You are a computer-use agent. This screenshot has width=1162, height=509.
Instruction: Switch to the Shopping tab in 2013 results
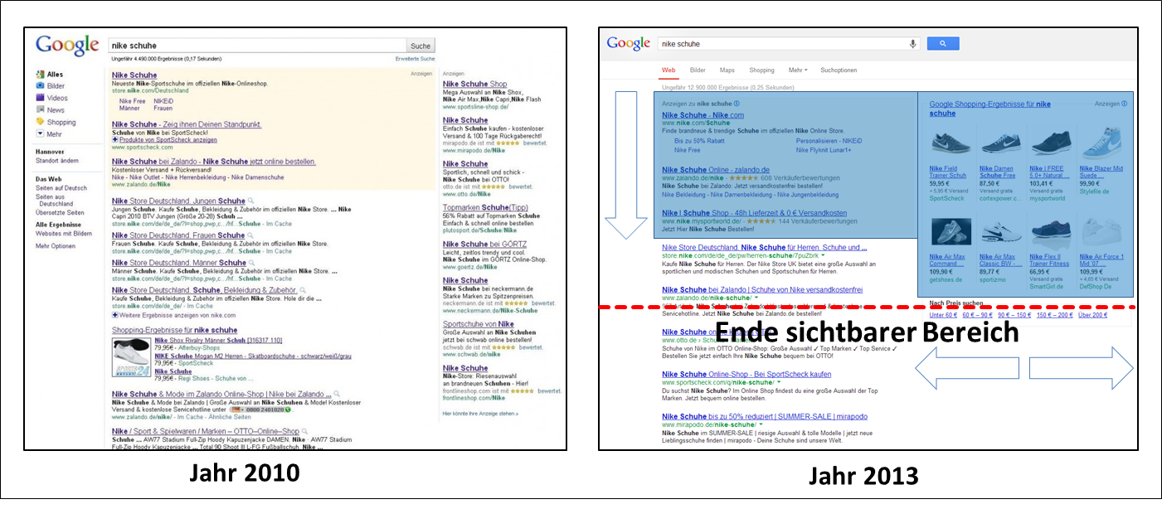coord(761,70)
